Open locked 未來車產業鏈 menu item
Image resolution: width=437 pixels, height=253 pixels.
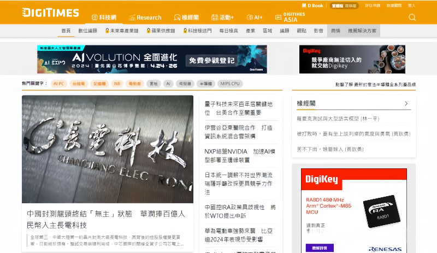click(122, 31)
